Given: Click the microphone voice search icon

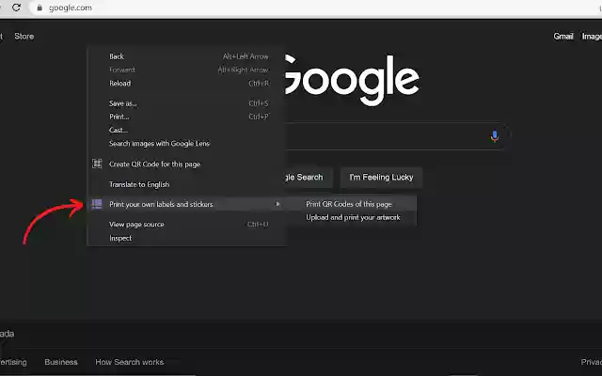Looking at the screenshot, I should point(495,136).
